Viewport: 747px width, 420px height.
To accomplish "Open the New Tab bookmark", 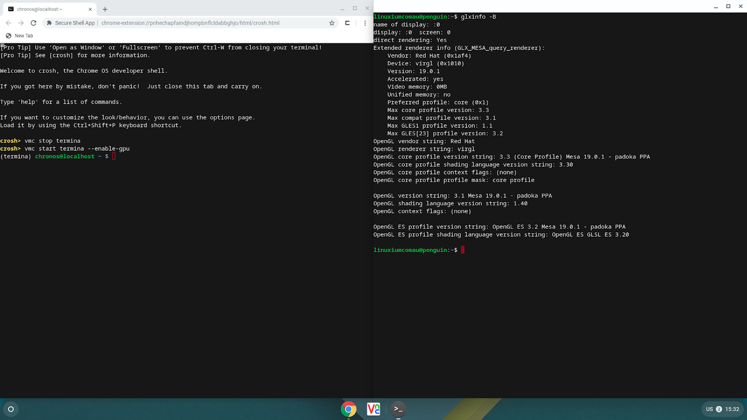I will click(20, 36).
